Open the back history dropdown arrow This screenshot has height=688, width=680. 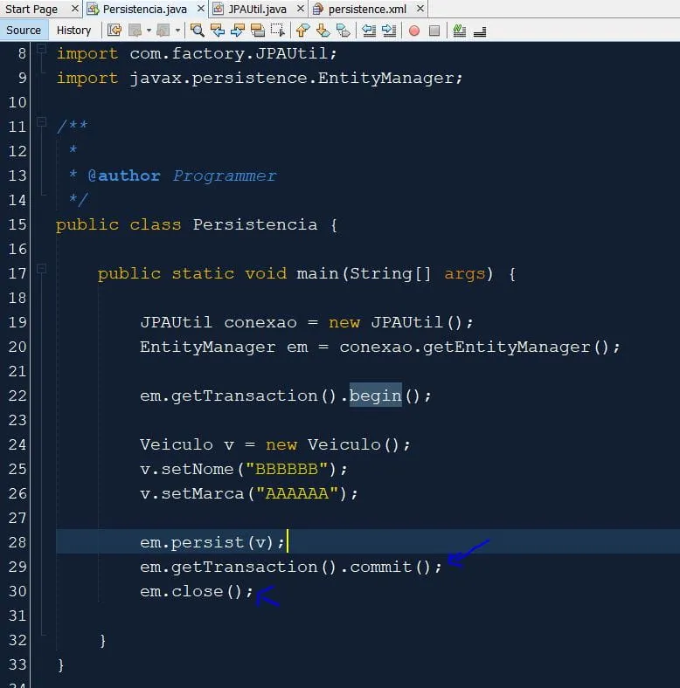pos(149,30)
